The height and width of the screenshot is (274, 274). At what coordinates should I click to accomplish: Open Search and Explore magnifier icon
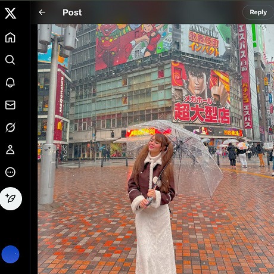tap(10, 60)
